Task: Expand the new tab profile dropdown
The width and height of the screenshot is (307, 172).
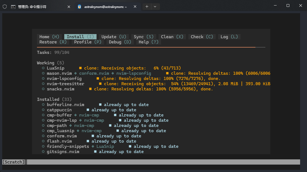Action: point(155,7)
